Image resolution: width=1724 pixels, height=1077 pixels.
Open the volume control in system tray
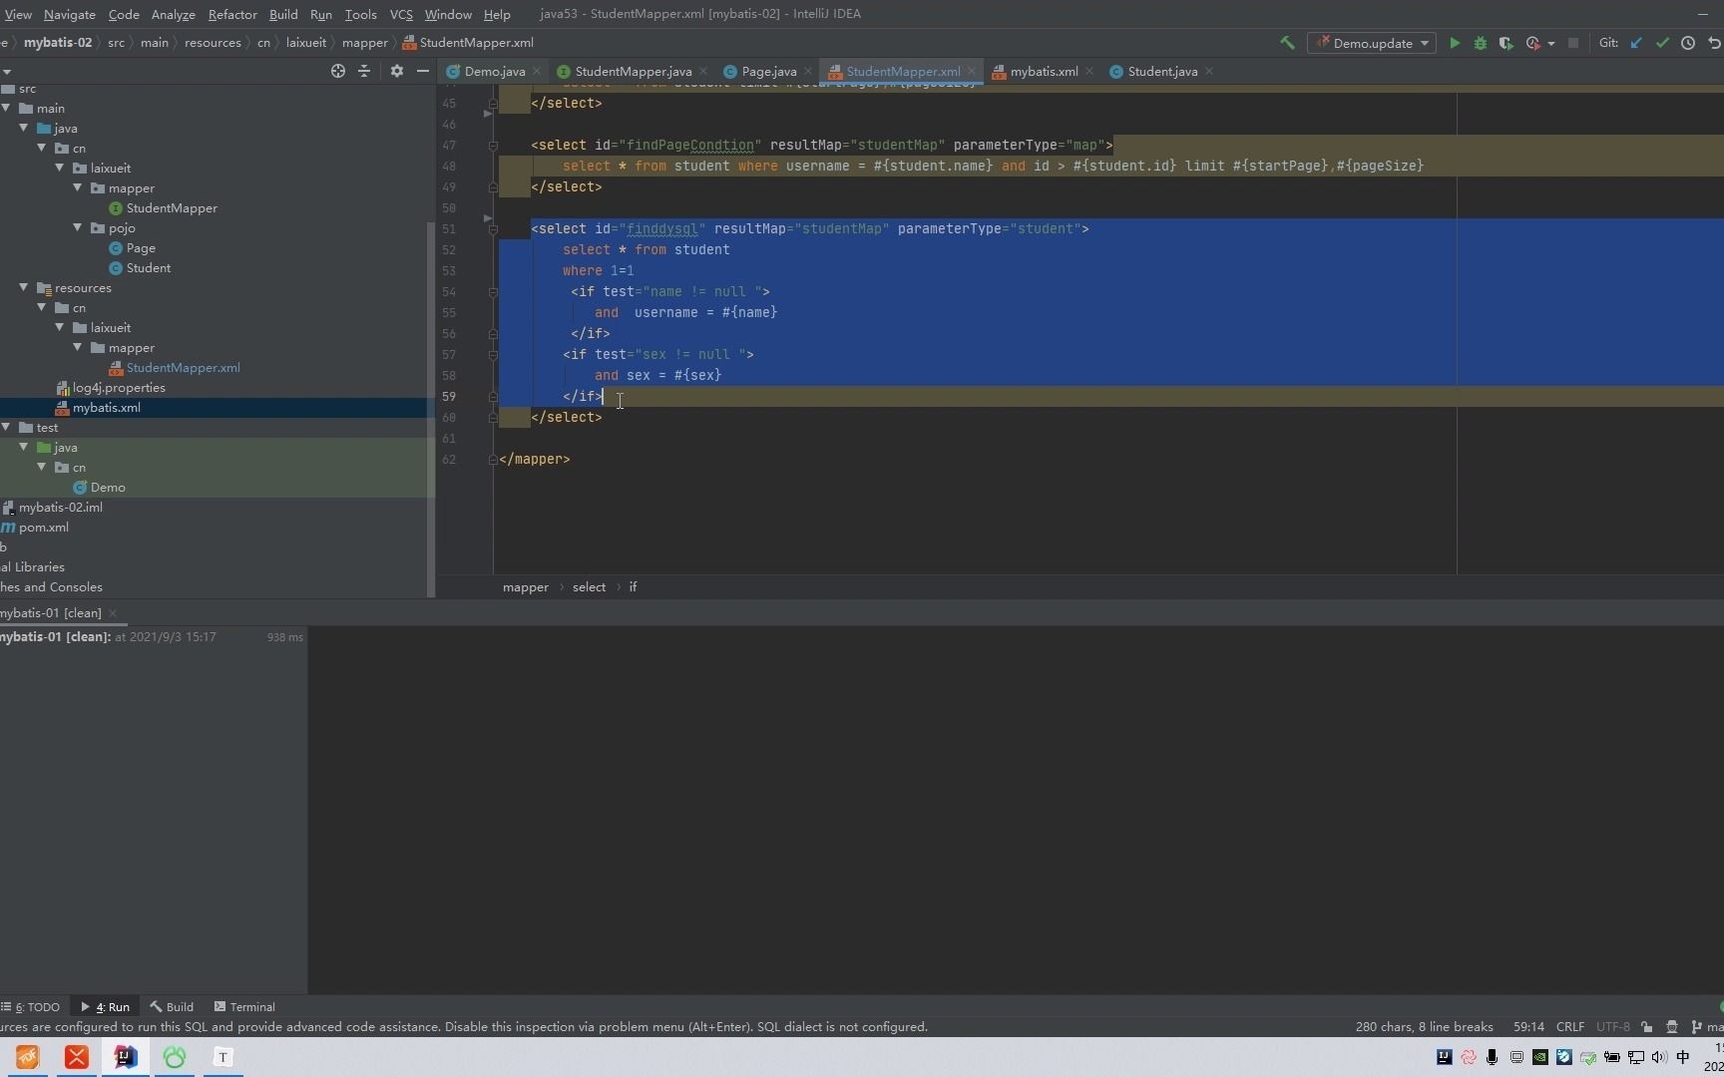pyautogui.click(x=1659, y=1057)
